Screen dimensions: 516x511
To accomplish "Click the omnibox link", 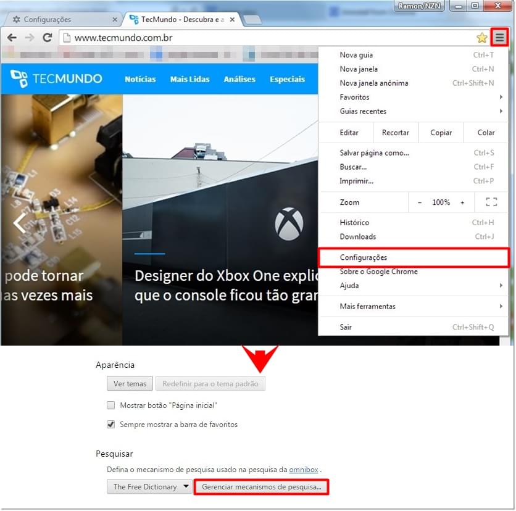I will pyautogui.click(x=304, y=469).
